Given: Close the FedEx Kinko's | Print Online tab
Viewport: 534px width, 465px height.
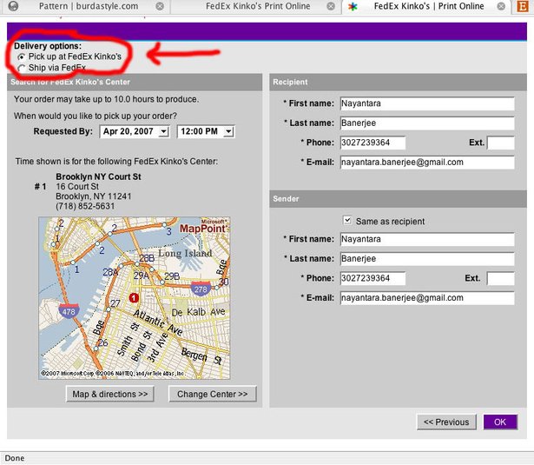Looking at the screenshot, I should (501, 6).
